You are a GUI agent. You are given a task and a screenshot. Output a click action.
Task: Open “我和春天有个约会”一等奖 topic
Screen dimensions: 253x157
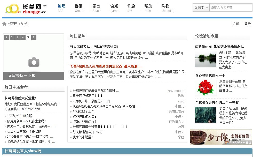pyautogui.click(x=217, y=102)
